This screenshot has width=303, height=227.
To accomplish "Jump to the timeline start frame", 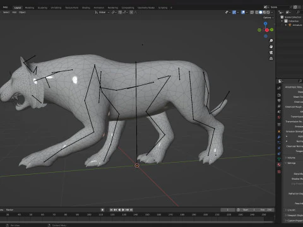I will tap(111, 210).
